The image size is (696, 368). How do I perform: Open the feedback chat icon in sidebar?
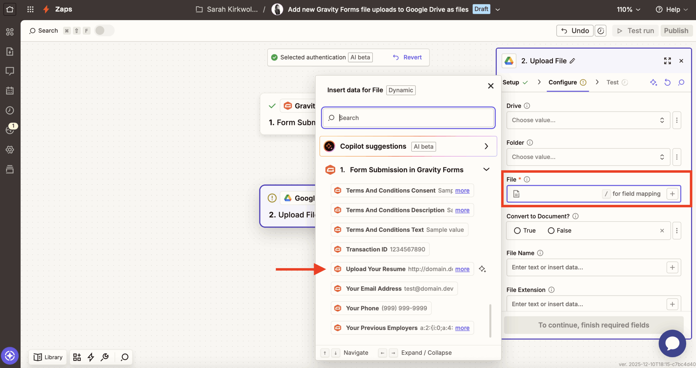tap(10, 71)
